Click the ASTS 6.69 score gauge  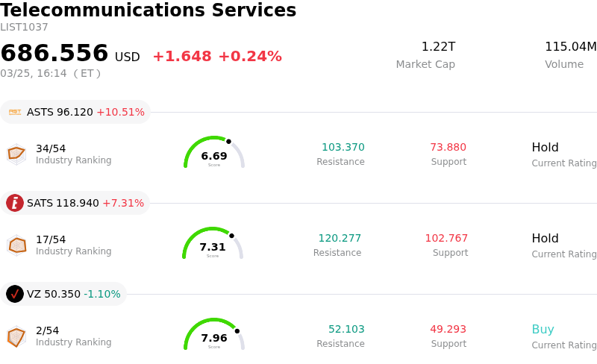(214, 153)
